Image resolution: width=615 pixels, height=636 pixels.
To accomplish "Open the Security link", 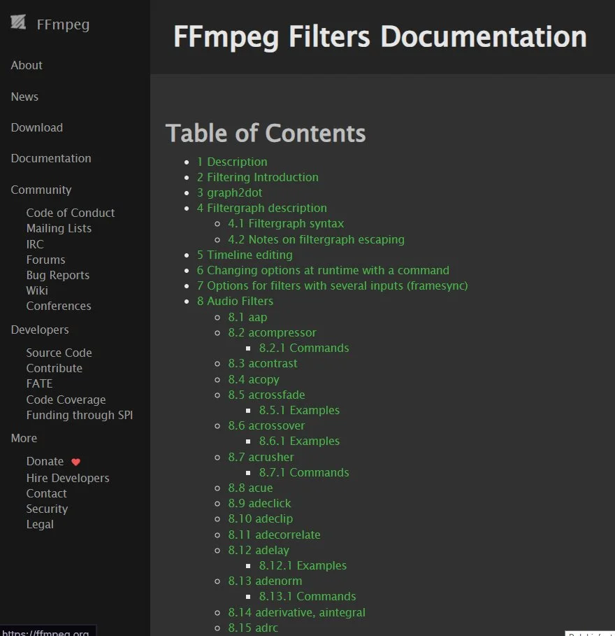I will click(x=47, y=509).
